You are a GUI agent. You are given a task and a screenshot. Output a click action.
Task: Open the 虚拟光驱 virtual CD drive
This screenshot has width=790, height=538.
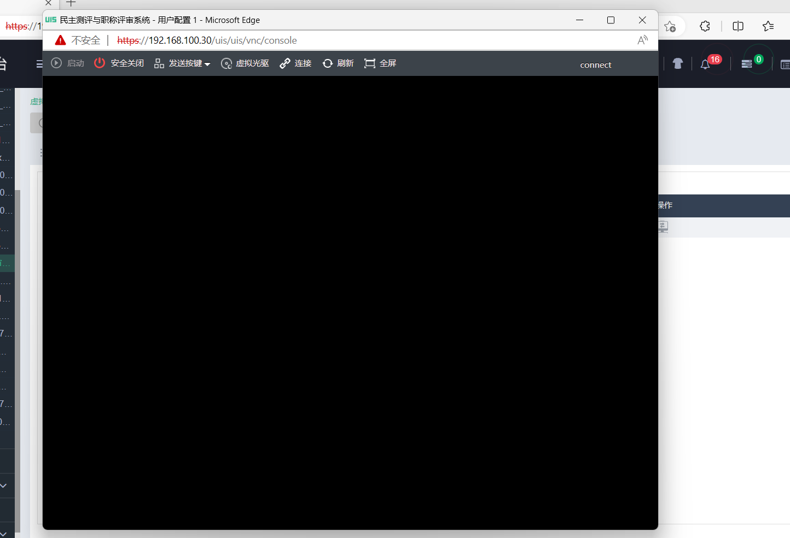pos(245,63)
